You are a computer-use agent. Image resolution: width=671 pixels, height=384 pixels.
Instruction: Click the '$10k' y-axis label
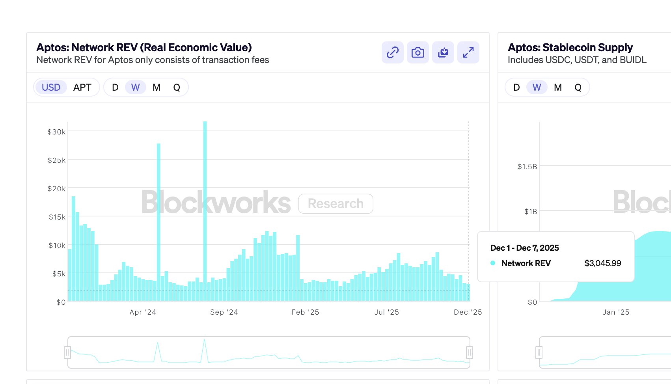[57, 246]
